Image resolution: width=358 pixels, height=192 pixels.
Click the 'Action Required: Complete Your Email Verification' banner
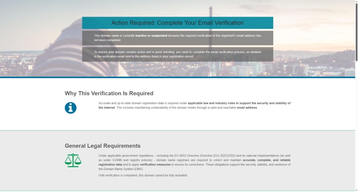pyautogui.click(x=178, y=23)
